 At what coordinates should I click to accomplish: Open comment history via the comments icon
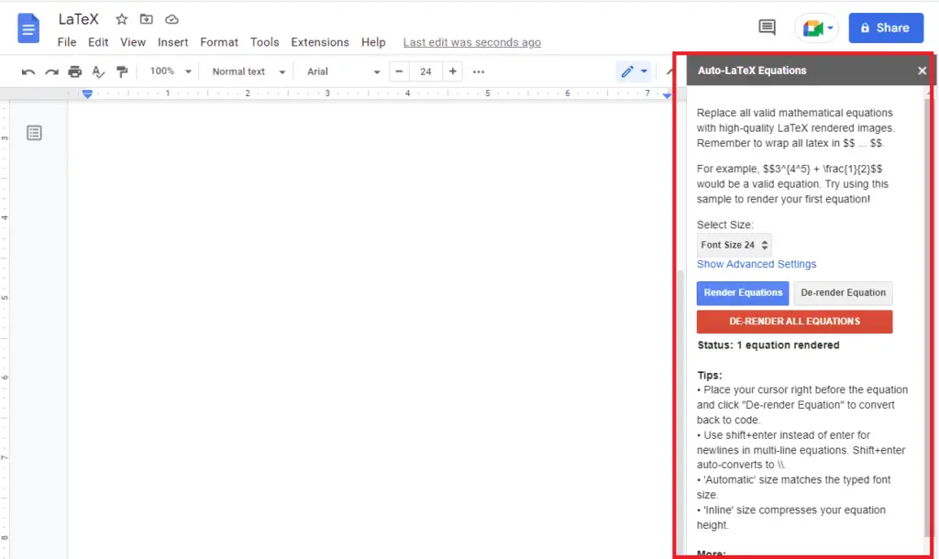click(x=767, y=27)
